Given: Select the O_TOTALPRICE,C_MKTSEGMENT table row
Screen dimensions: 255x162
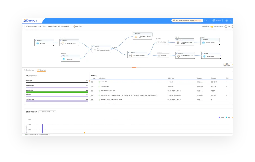Looking at the screenshot, I should coord(161,100).
